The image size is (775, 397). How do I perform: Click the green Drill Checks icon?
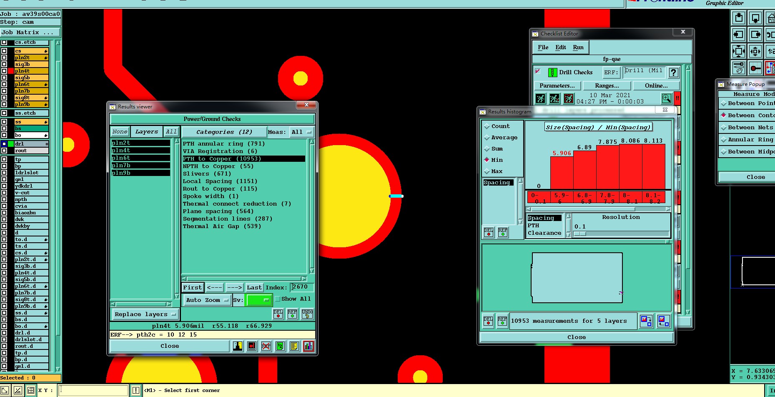tap(552, 73)
